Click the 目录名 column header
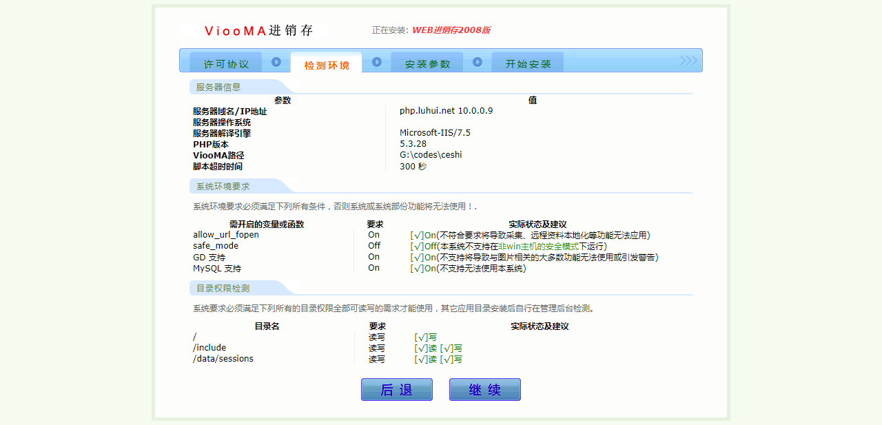 click(267, 326)
